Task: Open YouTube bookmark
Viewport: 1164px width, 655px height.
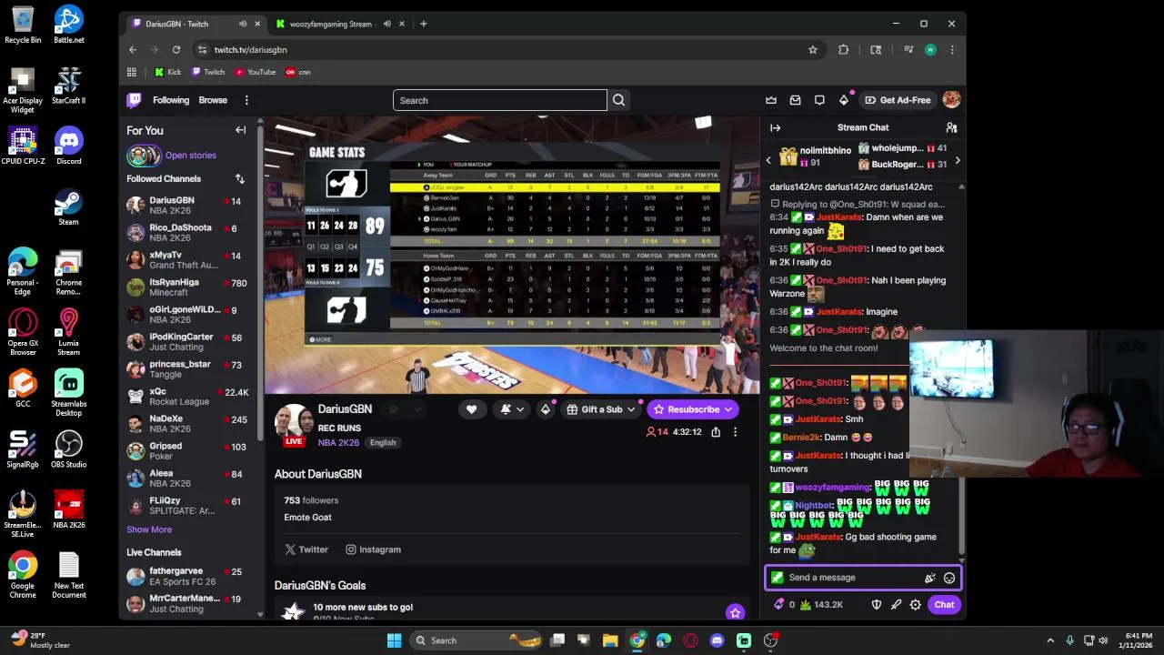Action: [x=255, y=72]
